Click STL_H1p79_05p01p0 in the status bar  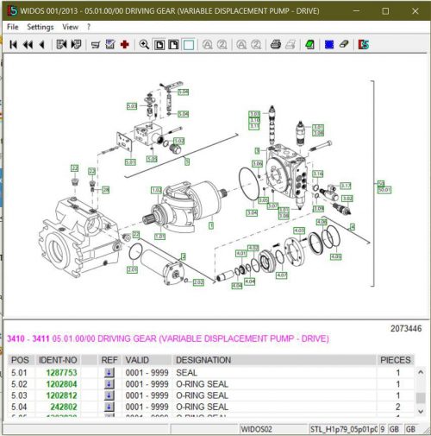[344, 429]
